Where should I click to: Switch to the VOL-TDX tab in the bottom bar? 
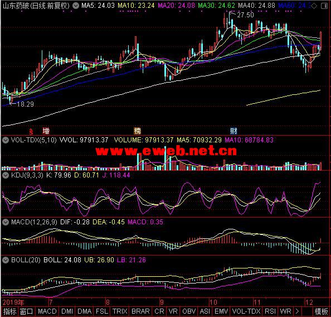(x=246, y=311)
